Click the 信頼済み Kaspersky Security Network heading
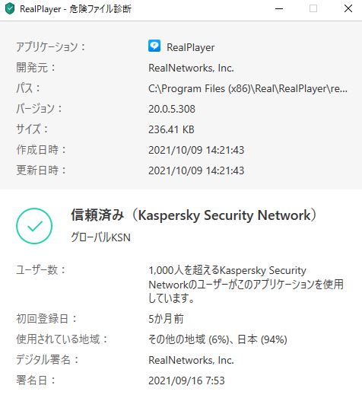Screen dimensions: 362x398 194,215
